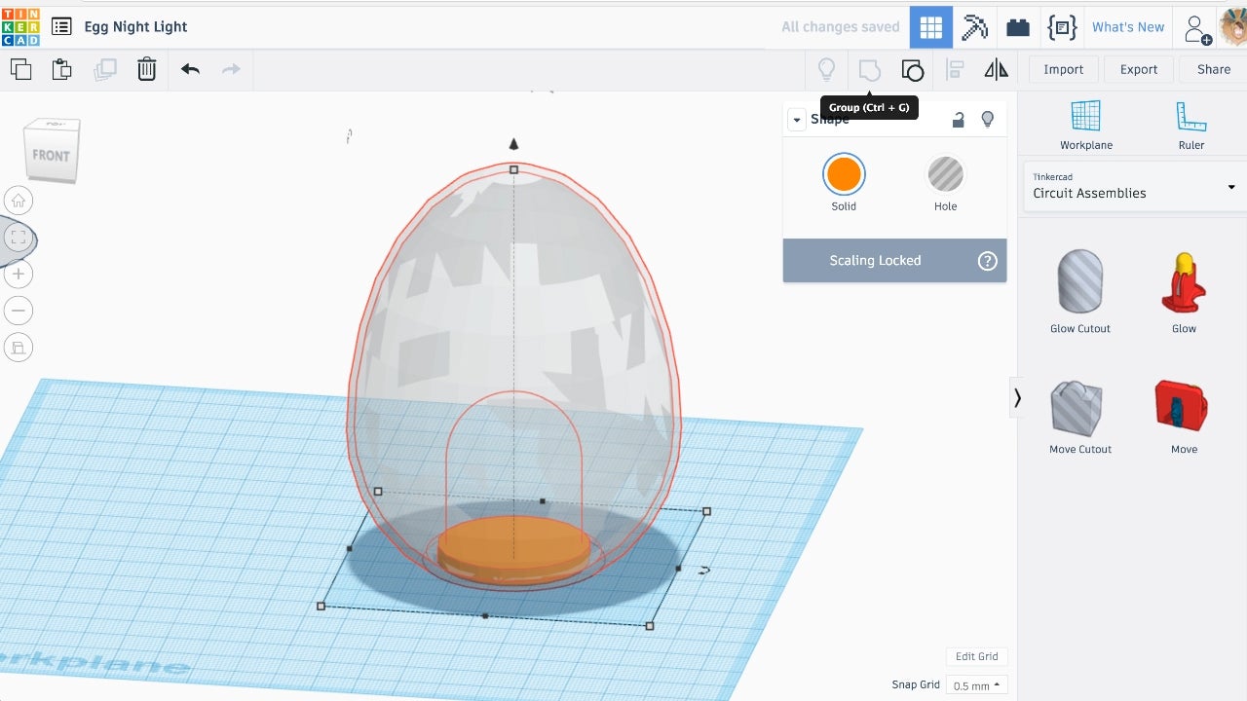
Task: Click the Mirror tool icon
Action: [996, 69]
